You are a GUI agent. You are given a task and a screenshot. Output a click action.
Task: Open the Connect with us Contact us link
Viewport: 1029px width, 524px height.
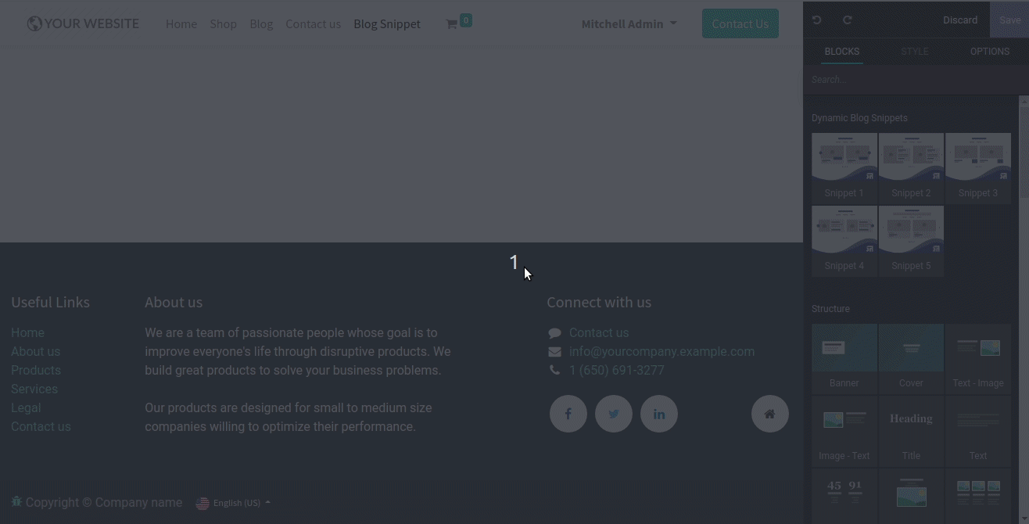pyautogui.click(x=599, y=332)
